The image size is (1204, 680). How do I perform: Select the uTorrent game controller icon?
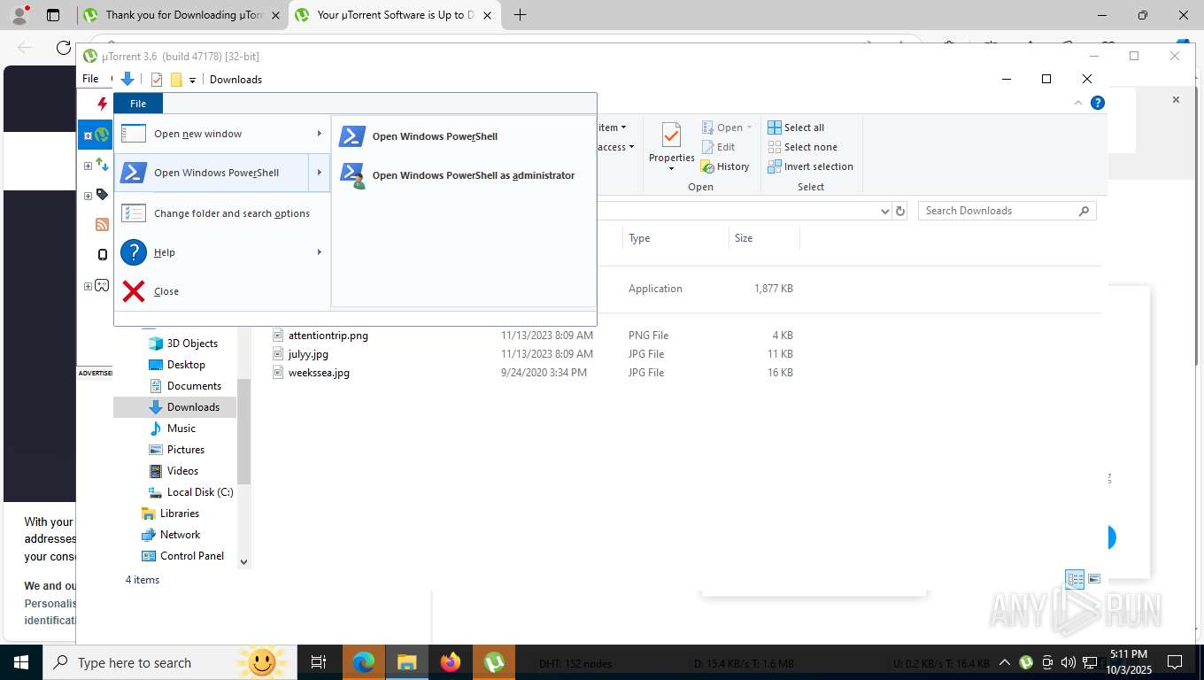(x=102, y=285)
